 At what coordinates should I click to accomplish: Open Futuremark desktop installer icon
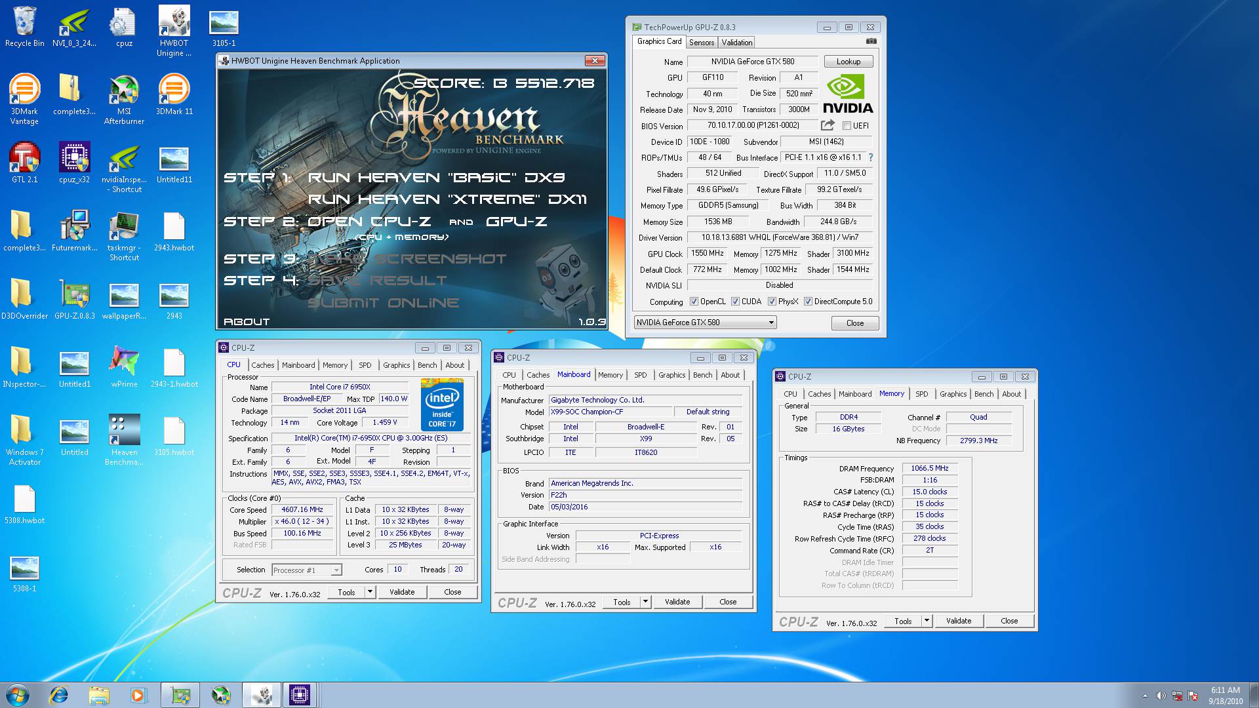74,231
